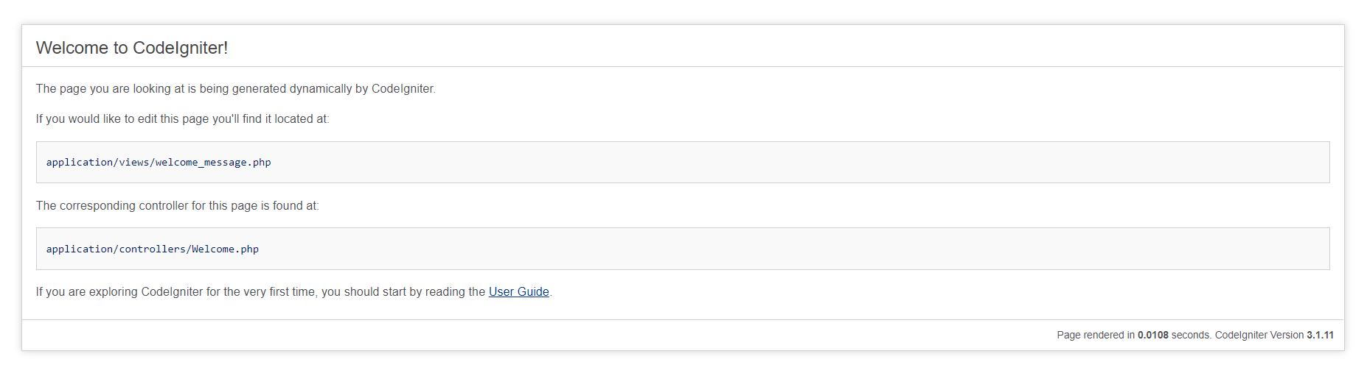Click empty area of the views path code box
The height and width of the screenshot is (376, 1367).
[737, 163]
